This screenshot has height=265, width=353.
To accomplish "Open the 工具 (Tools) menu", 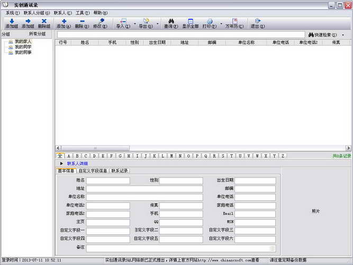I will pos(83,13).
